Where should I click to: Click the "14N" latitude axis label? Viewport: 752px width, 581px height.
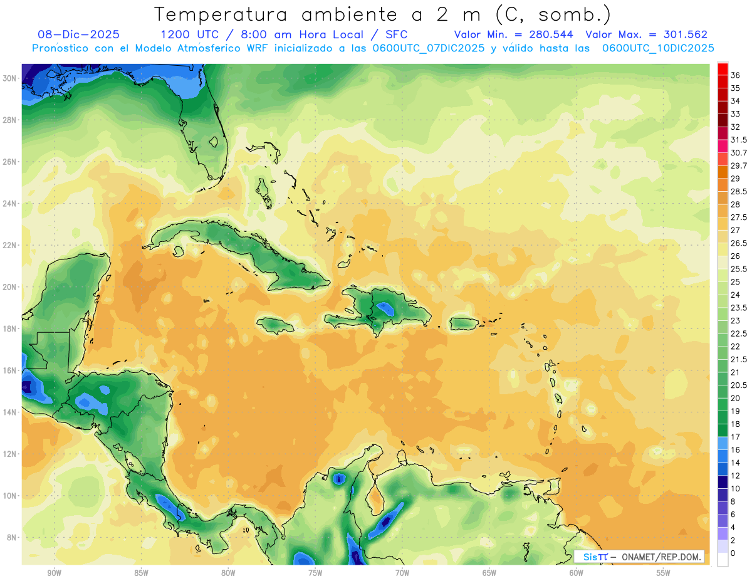coord(10,412)
